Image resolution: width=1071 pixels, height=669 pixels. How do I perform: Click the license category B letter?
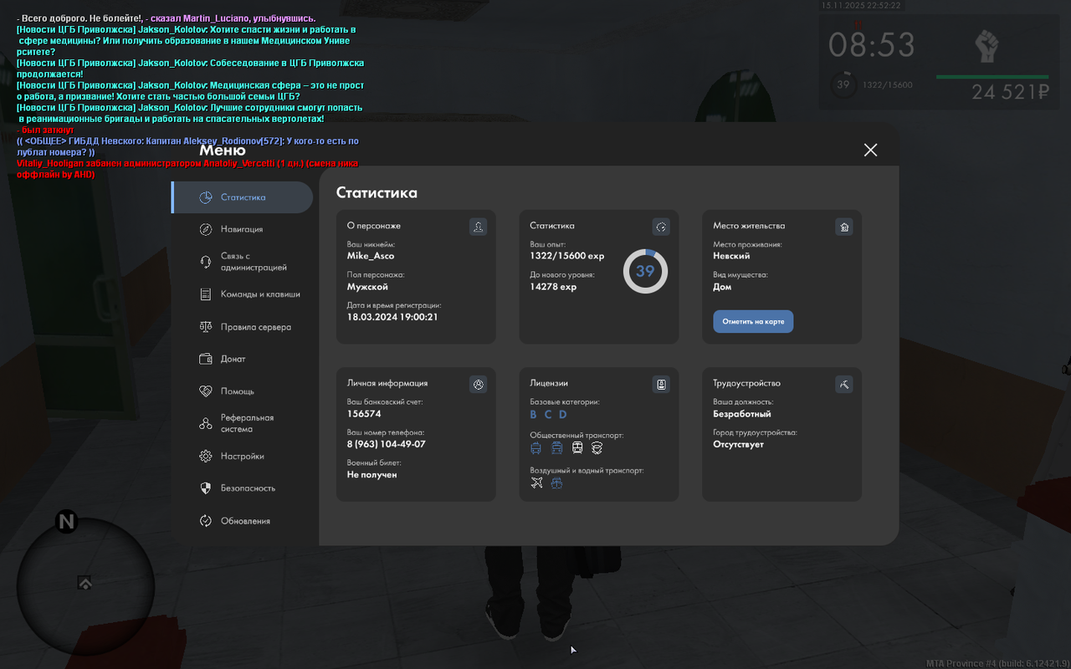coord(534,415)
